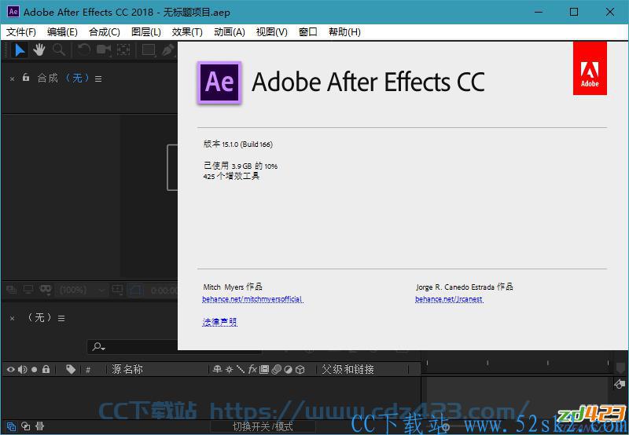This screenshot has width=629, height=435.
Task: Toggle the audio speaker column header
Action: point(23,369)
